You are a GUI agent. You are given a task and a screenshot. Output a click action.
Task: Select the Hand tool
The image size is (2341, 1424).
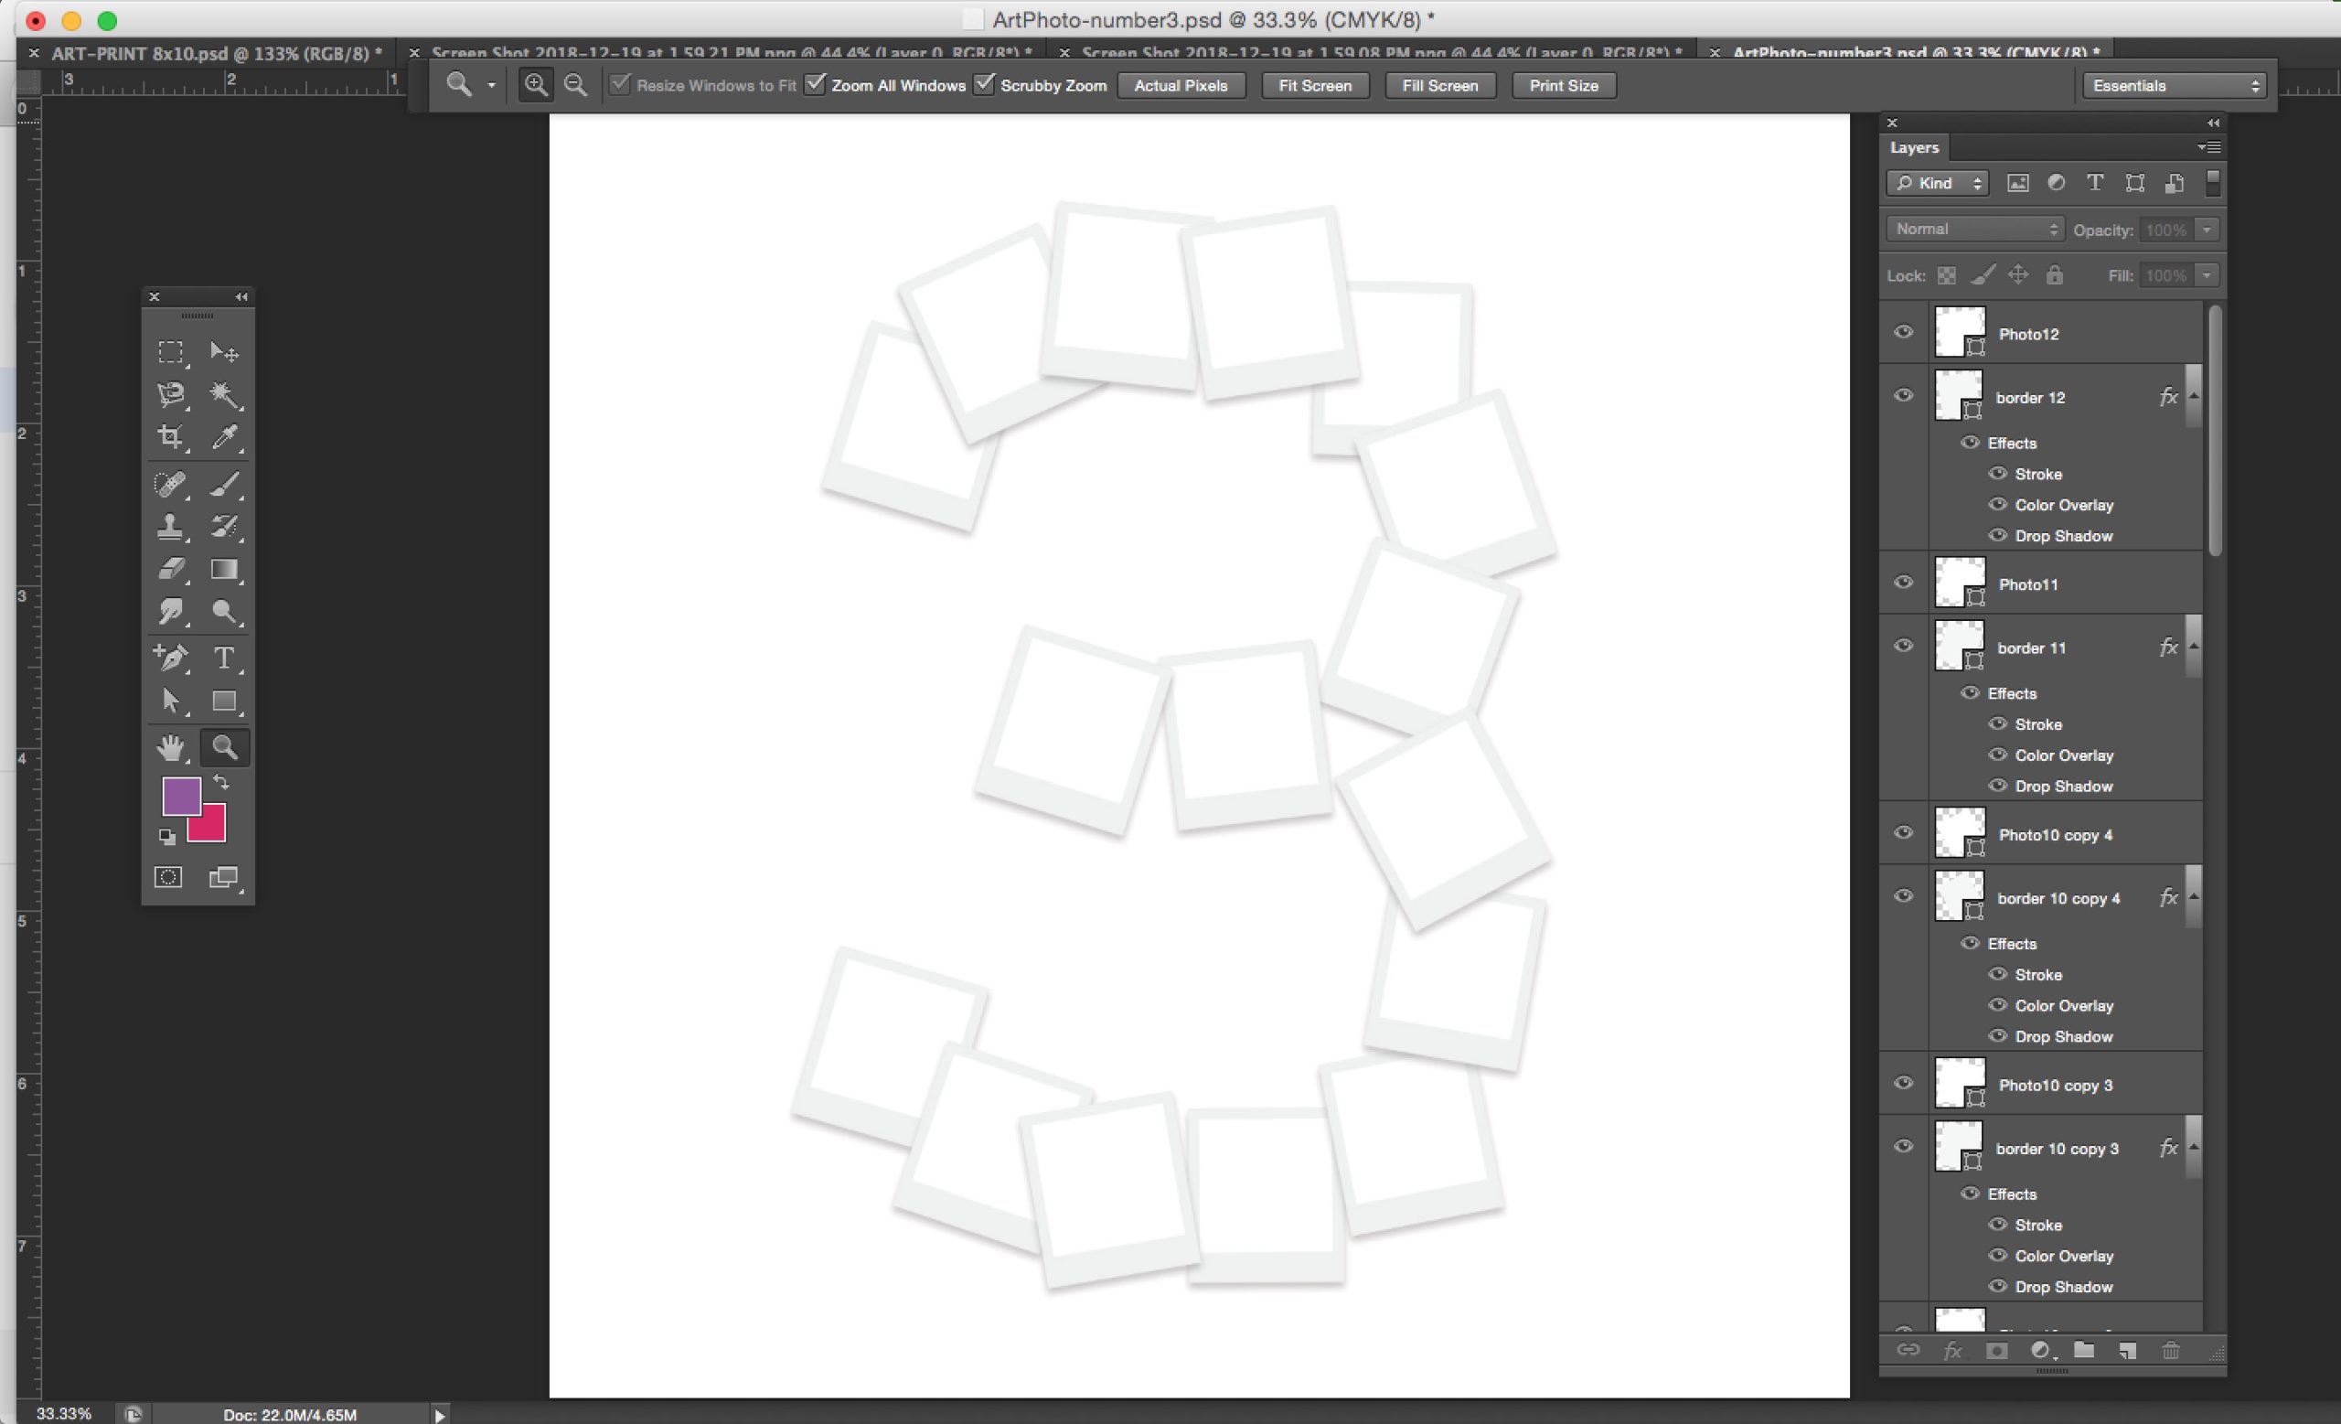pos(171,747)
